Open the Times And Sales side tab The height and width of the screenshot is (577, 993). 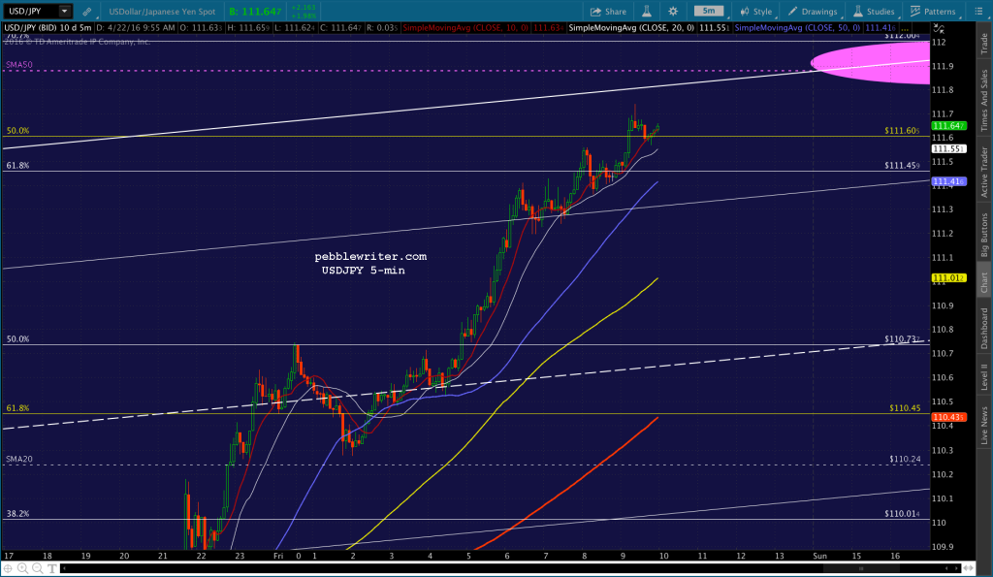(984, 100)
